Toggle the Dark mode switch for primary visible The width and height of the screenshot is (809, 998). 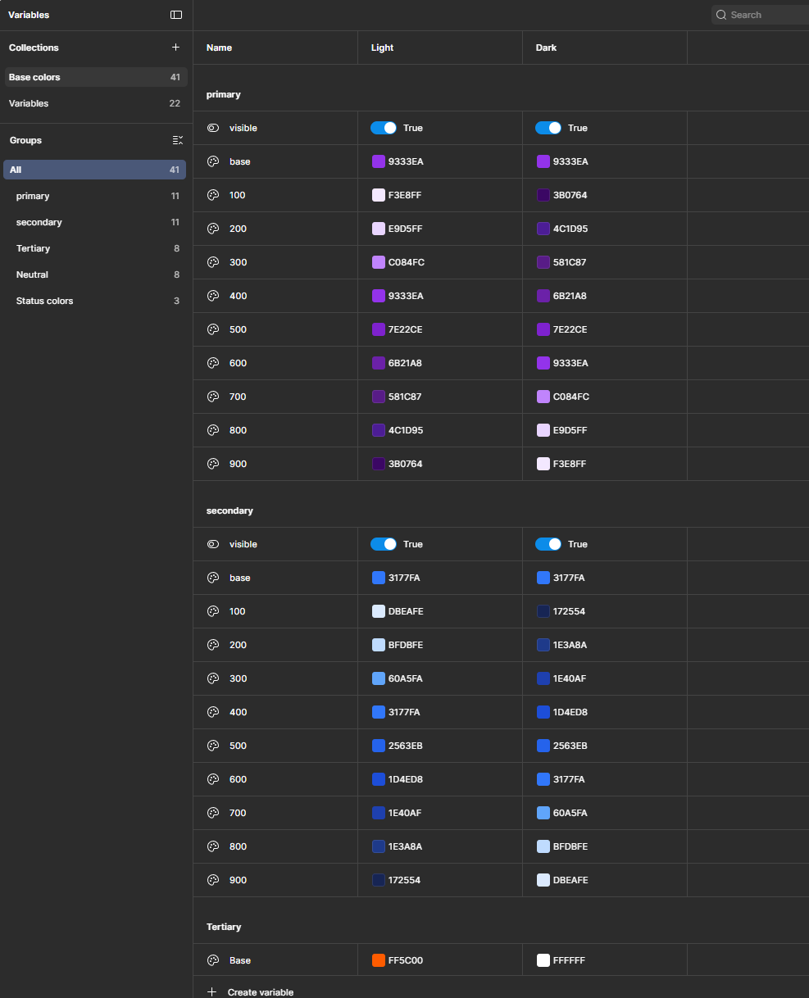[548, 128]
